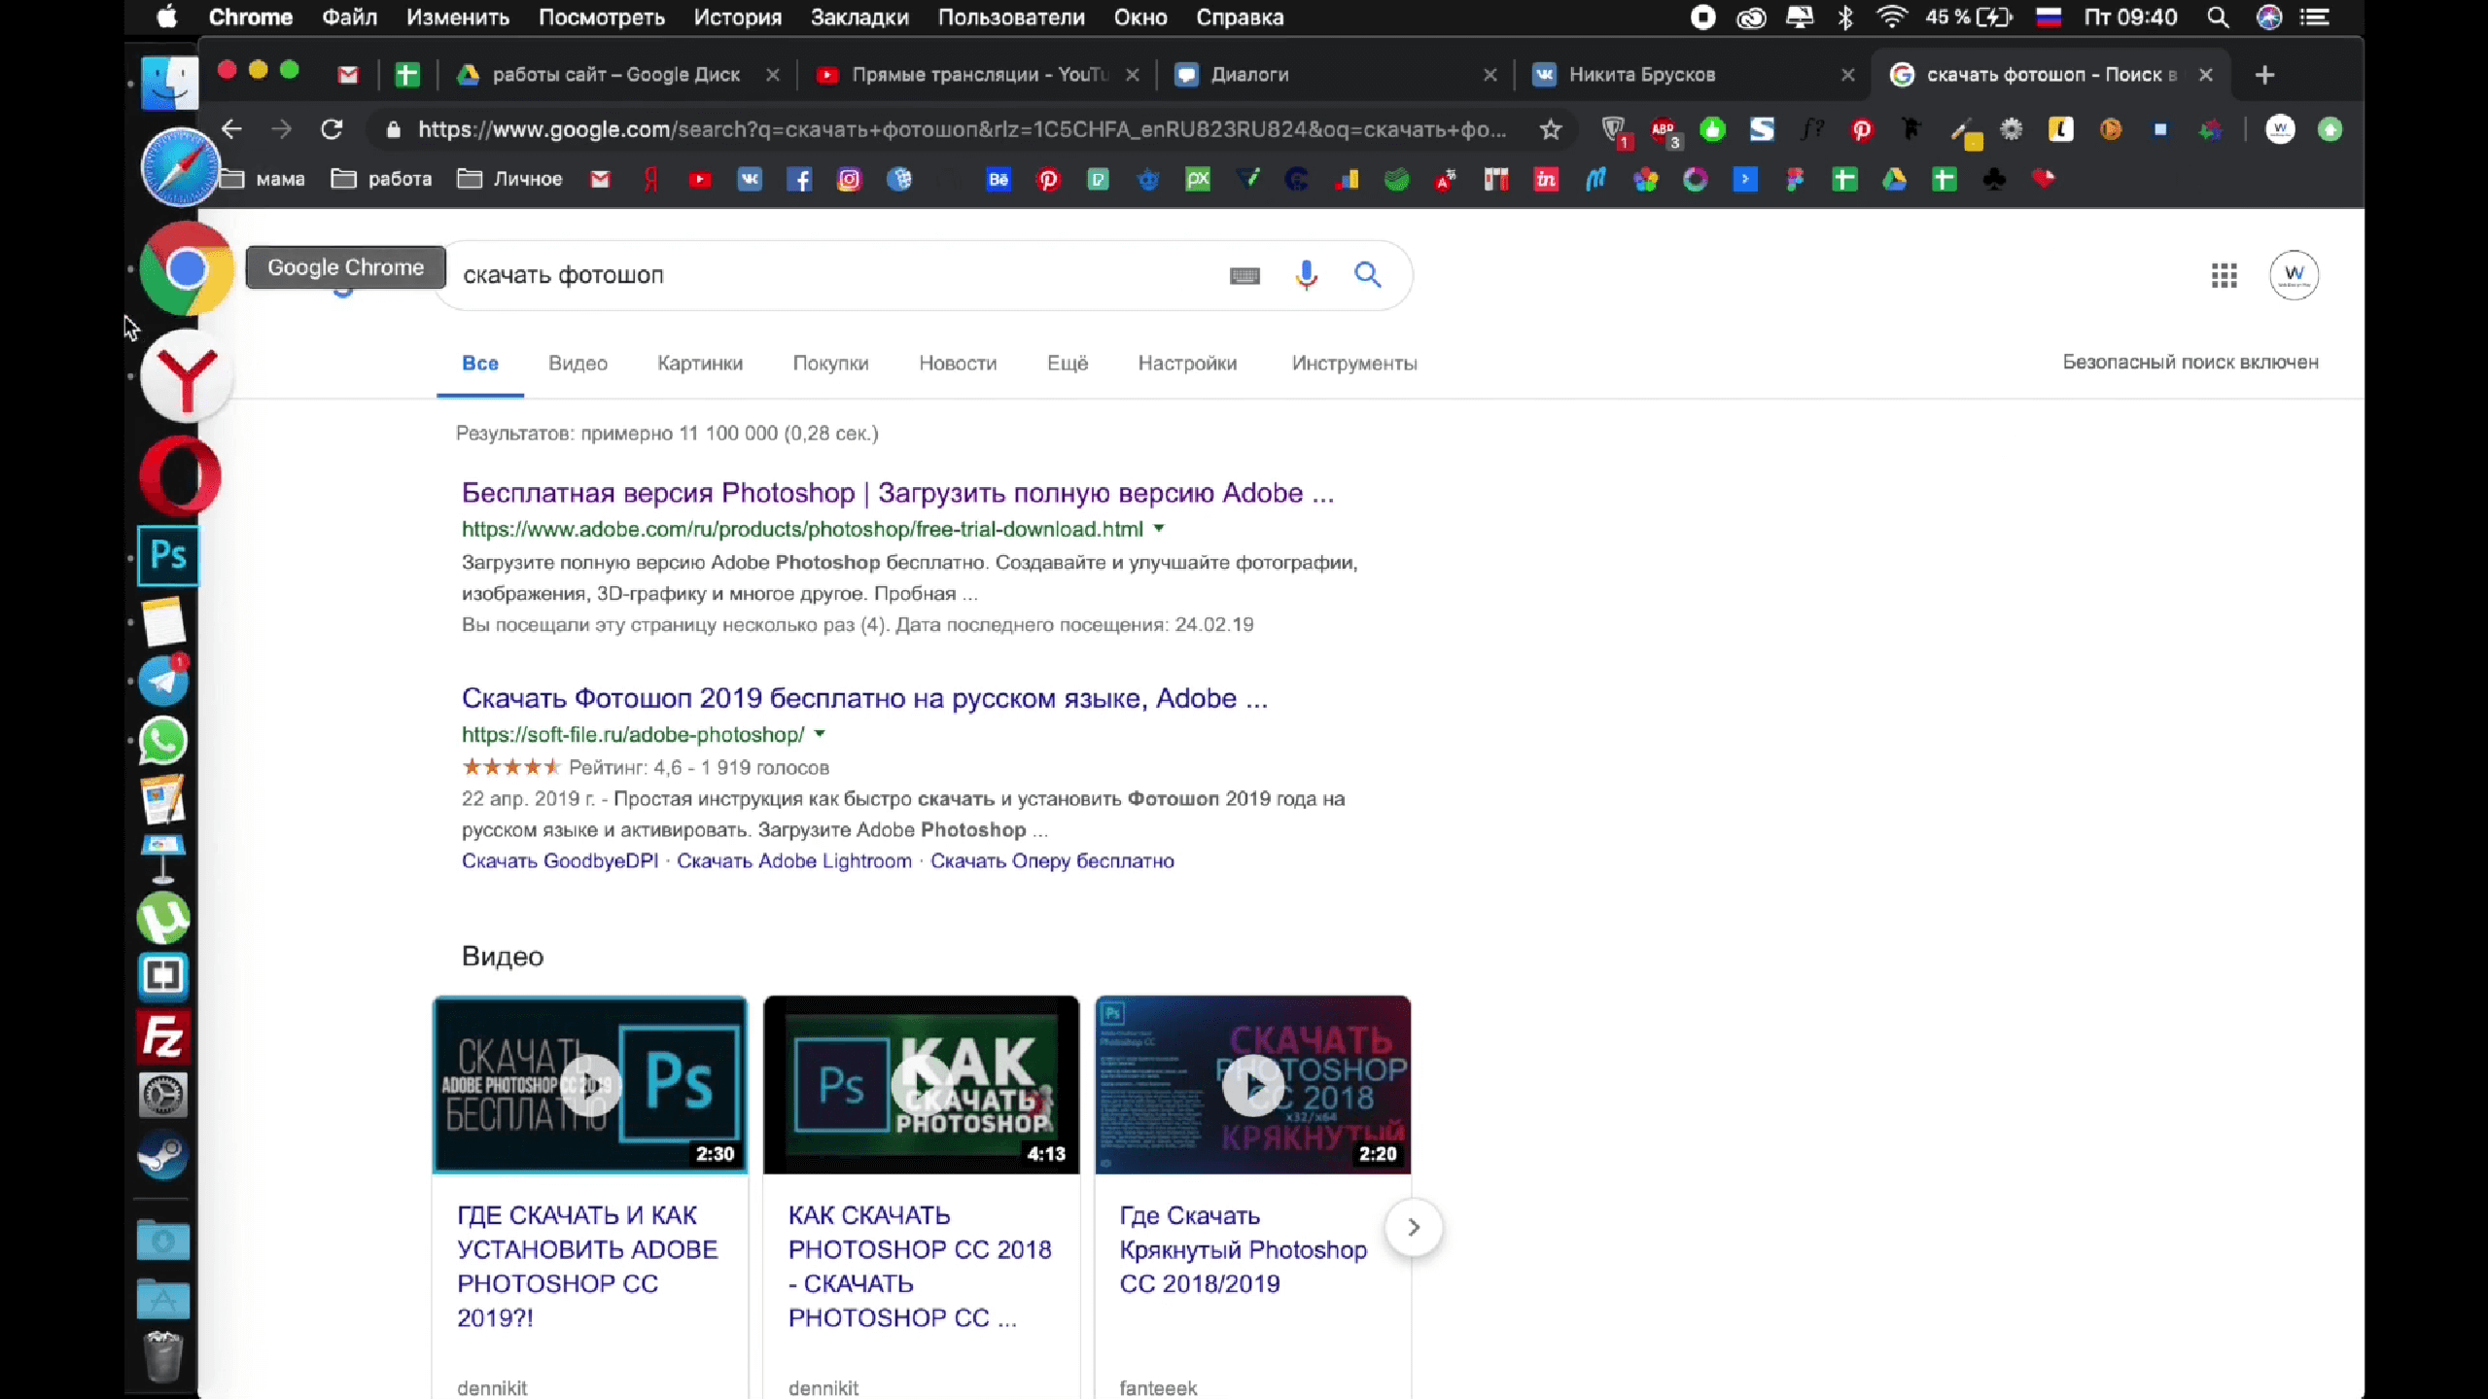2488x1399 pixels.
Task: Open the Google apps grid
Action: point(2225,276)
